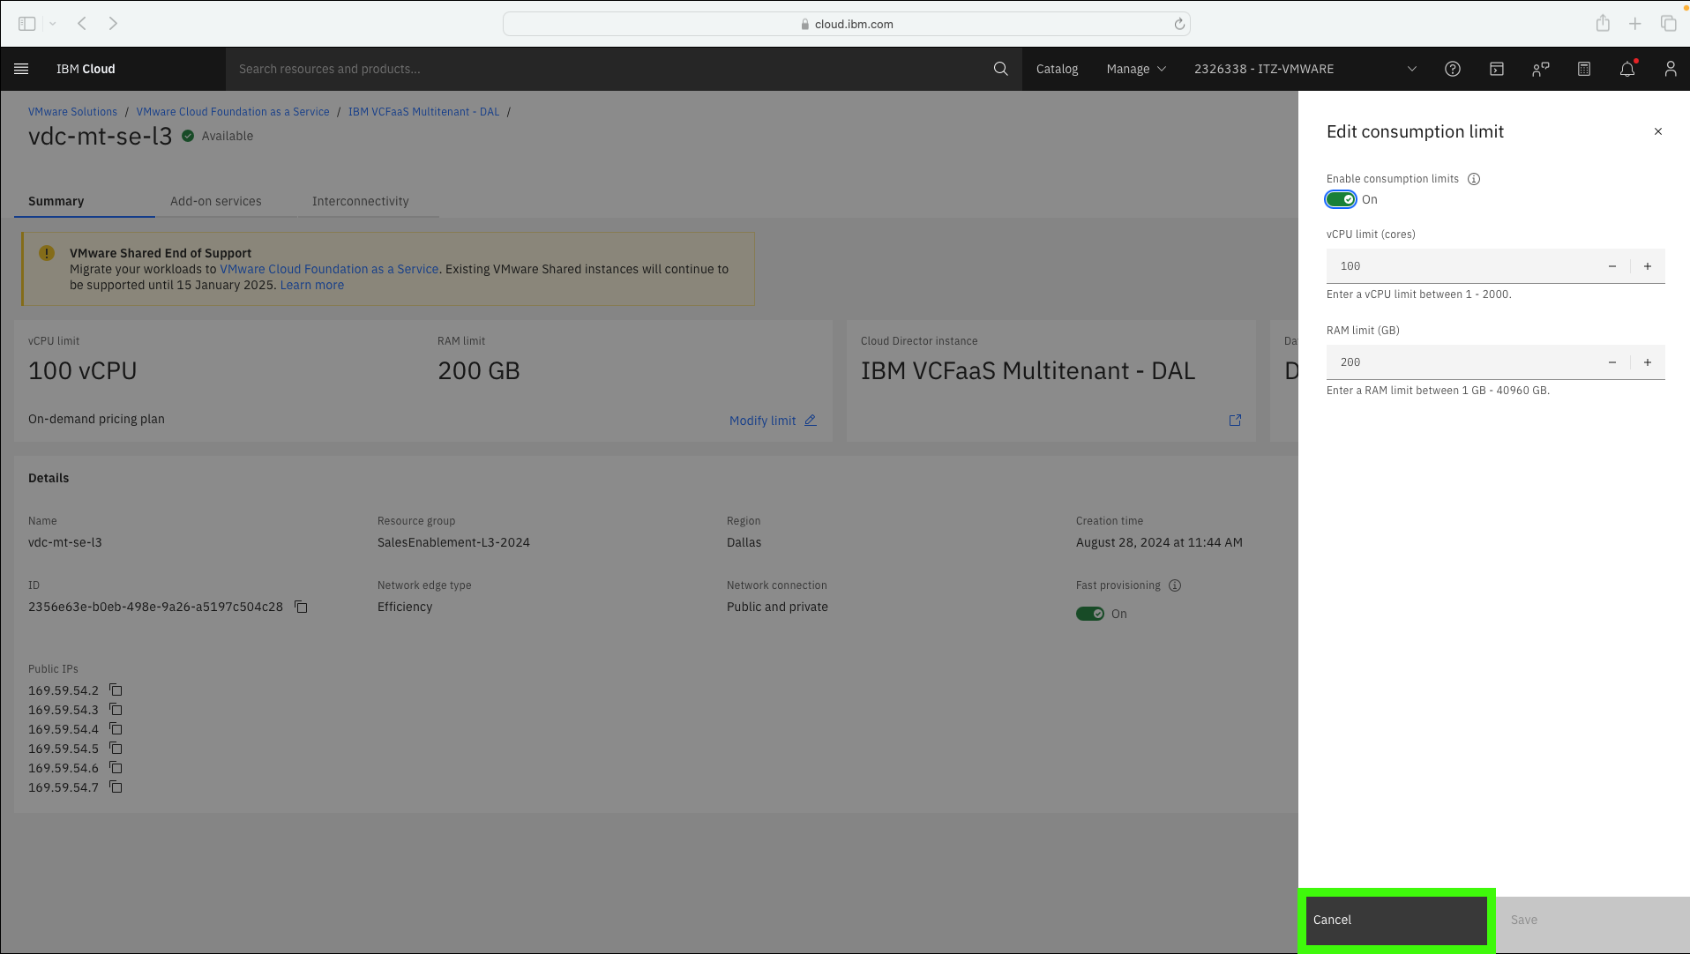Screen dimensions: 1690x954
Task: Open VMware Cloud Foundation as a Service breadcrumb
Action: click(x=233, y=112)
